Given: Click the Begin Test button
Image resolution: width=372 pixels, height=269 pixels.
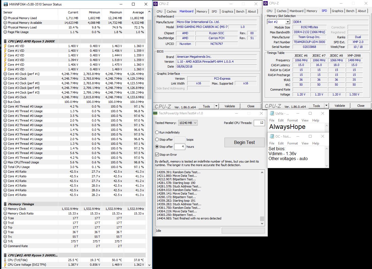Looking at the screenshot, I should click(244, 142).
